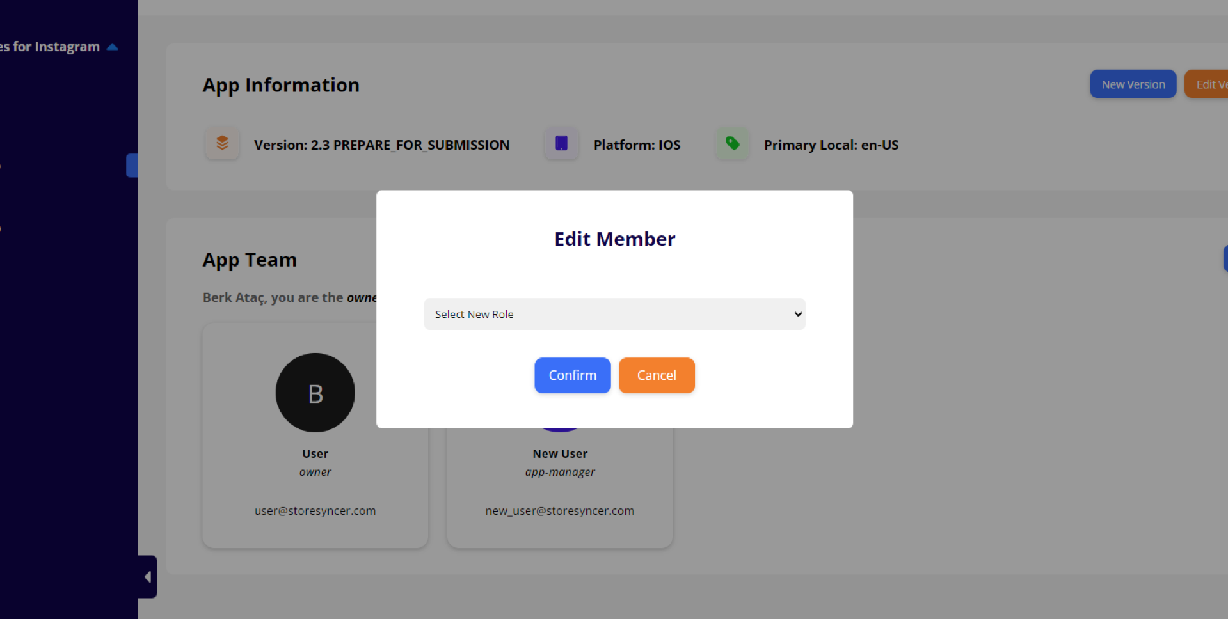This screenshot has width=1228, height=619.
Task: Click the user@storesyncer.com email
Action: coord(315,511)
